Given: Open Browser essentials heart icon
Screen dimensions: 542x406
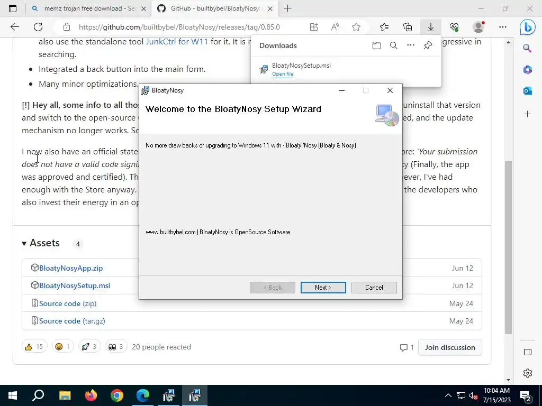Looking at the screenshot, I should [454, 27].
